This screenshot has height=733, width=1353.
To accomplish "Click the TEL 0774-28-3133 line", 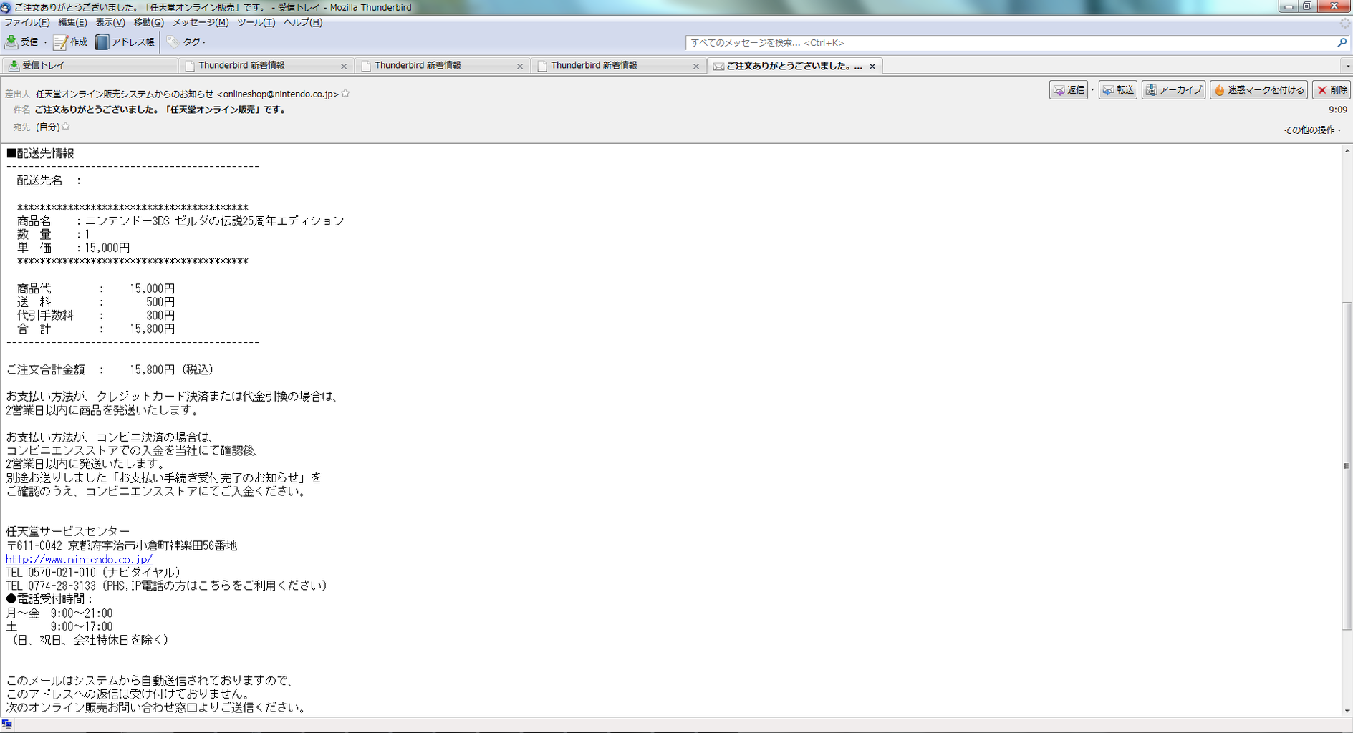I will coord(166,586).
